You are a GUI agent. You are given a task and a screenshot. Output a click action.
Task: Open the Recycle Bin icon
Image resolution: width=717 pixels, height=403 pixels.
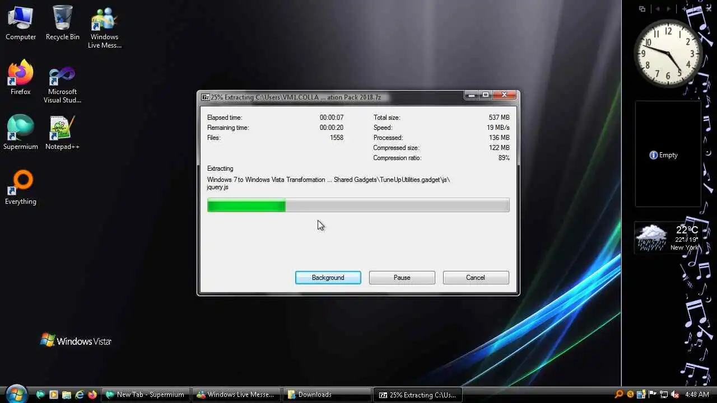pyautogui.click(x=62, y=24)
